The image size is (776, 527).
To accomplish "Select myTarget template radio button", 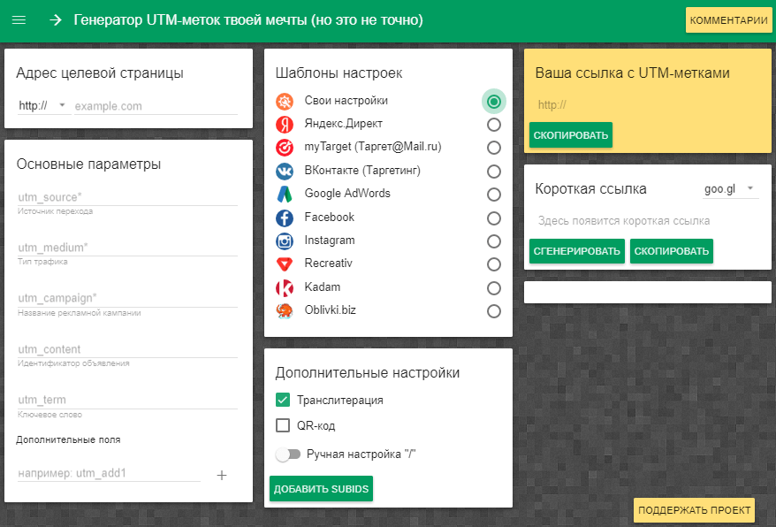I will 493,148.
